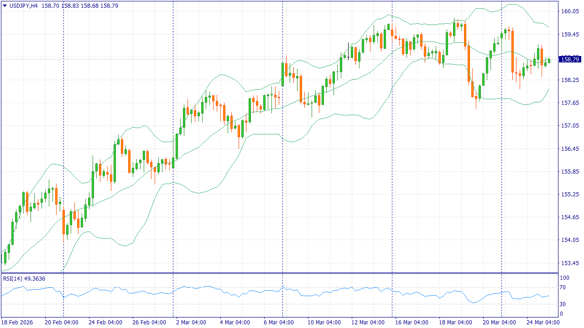The width and height of the screenshot is (584, 328).
Task: Click the 16 Mar 04:00 time label
Action: 412,323
